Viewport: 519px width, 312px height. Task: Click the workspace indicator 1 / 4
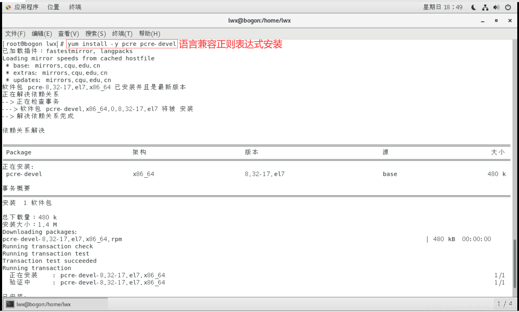505,304
